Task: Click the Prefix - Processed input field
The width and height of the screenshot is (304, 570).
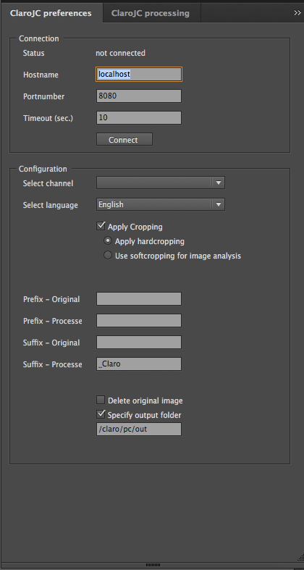Action: (x=139, y=321)
